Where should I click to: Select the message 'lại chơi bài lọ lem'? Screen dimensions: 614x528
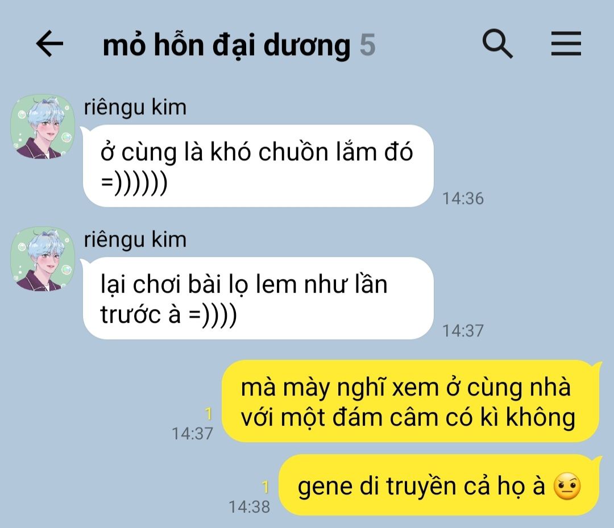pyautogui.click(x=258, y=298)
